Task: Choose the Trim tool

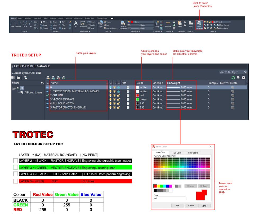Action: tap(62, 22)
